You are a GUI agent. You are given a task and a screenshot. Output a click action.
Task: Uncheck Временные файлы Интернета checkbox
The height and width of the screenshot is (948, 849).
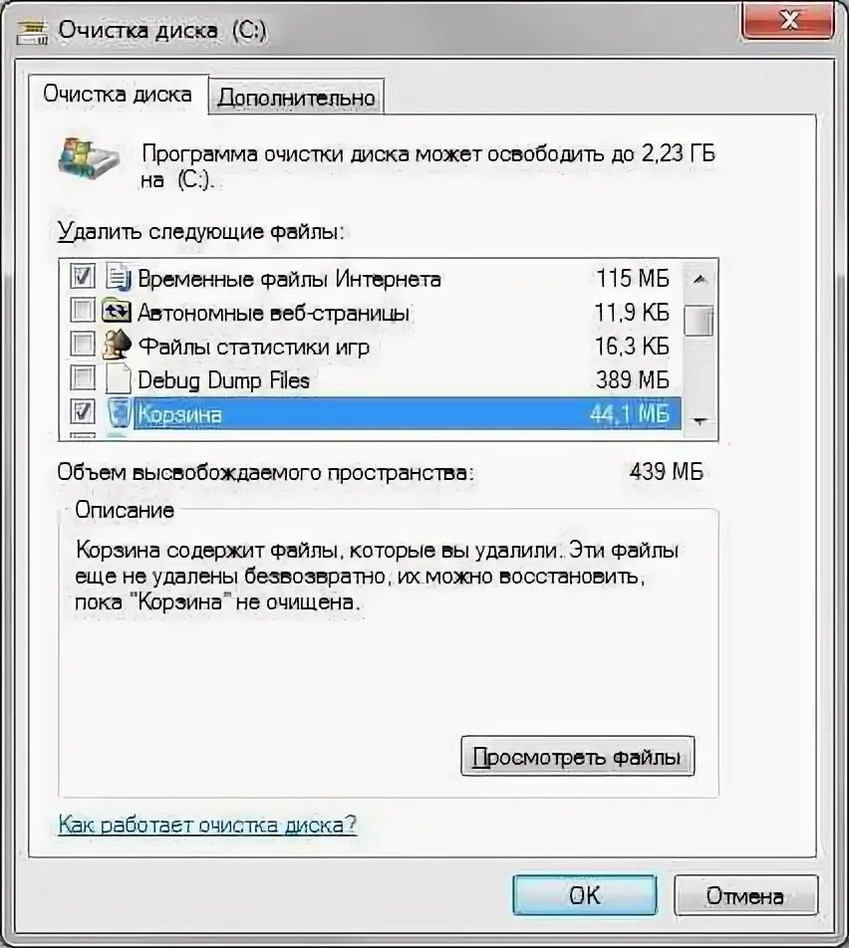(83, 277)
